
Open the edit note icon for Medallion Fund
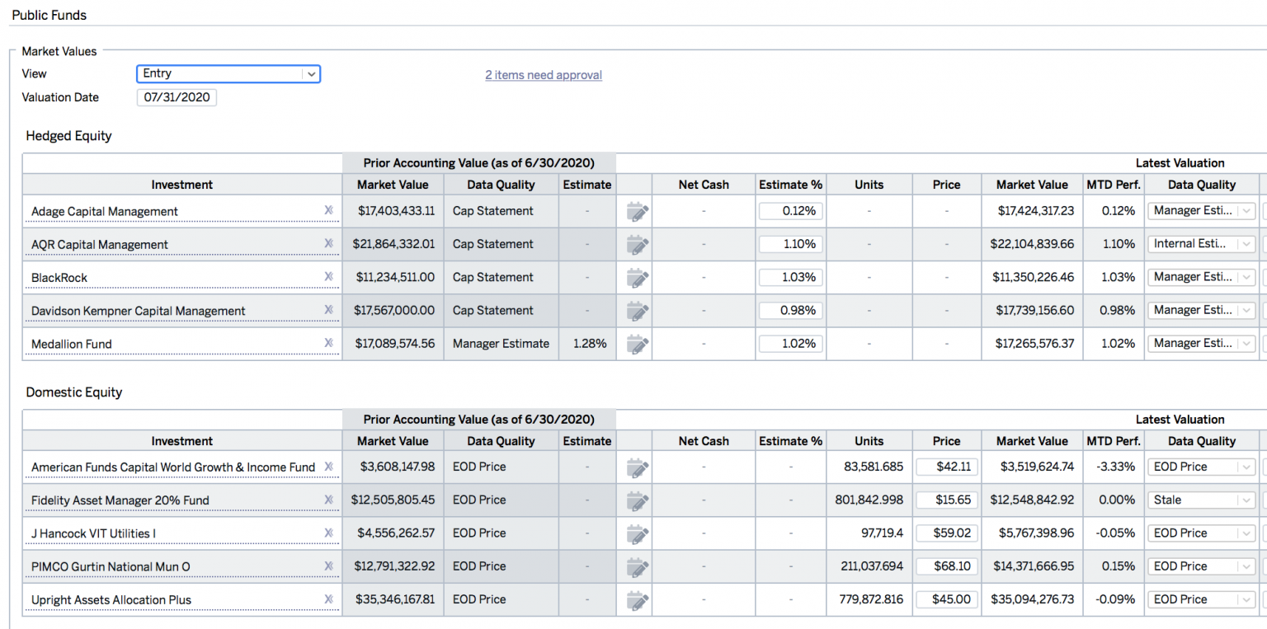637,344
